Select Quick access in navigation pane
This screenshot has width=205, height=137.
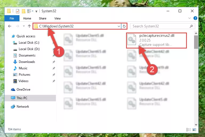26,36
